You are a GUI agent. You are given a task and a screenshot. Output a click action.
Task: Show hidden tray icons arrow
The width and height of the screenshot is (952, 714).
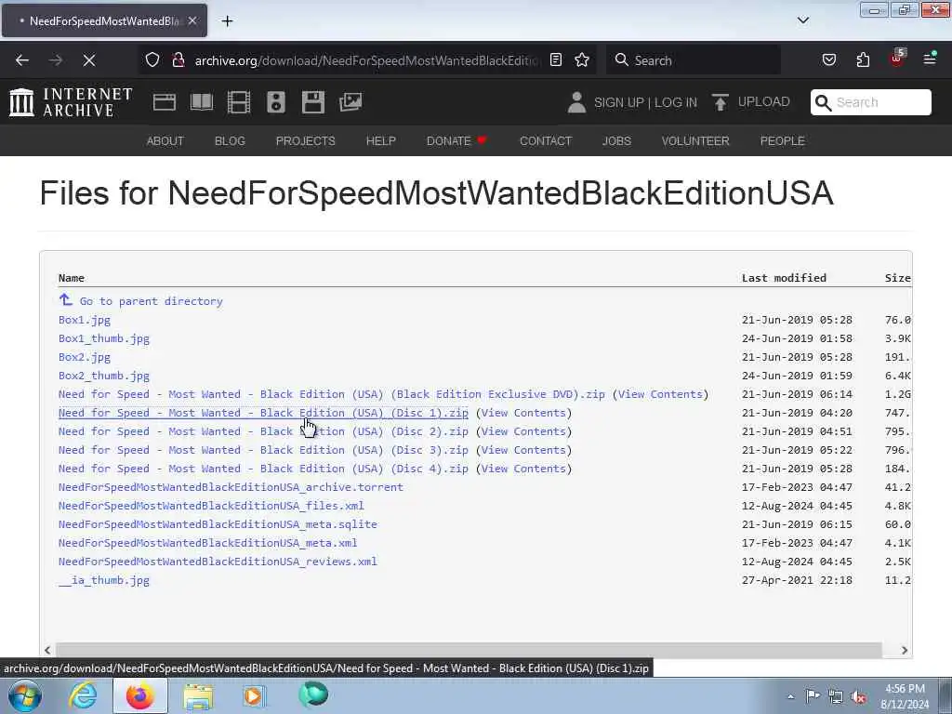790,697
